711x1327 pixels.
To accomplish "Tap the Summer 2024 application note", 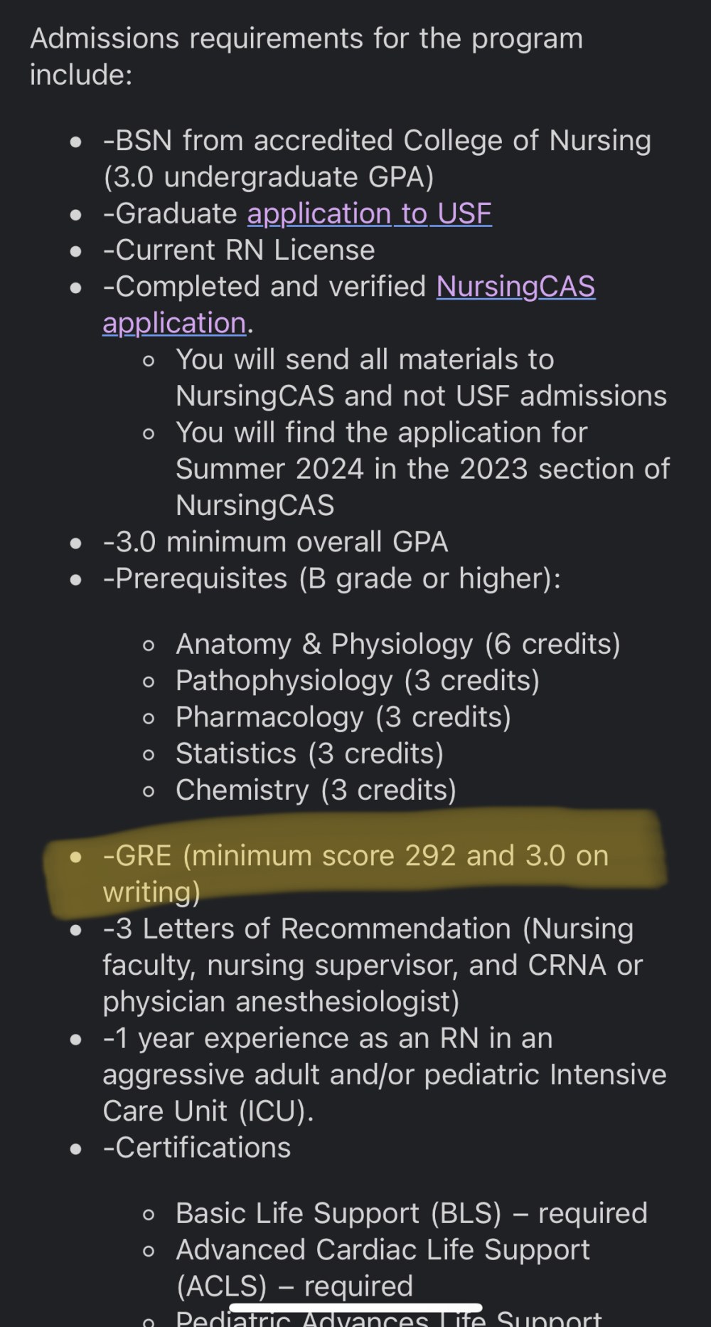I will pyautogui.click(x=422, y=469).
